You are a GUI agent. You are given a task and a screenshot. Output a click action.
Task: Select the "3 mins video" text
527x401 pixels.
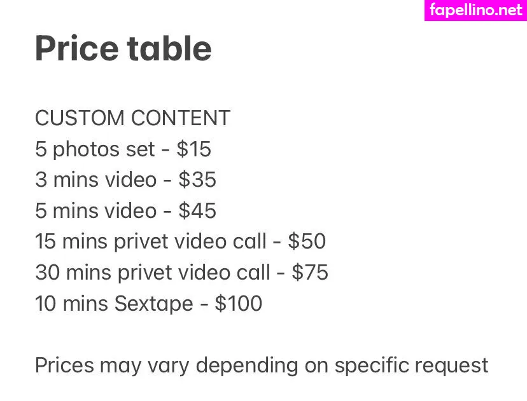[95, 180]
